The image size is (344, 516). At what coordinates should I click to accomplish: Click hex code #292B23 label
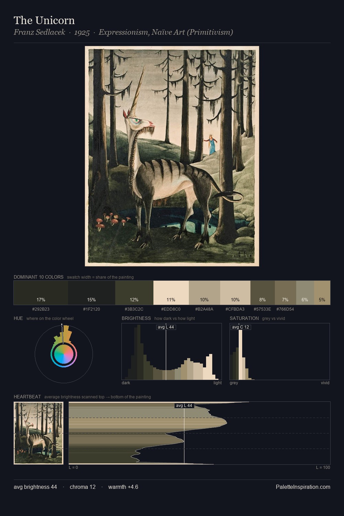[x=41, y=309]
